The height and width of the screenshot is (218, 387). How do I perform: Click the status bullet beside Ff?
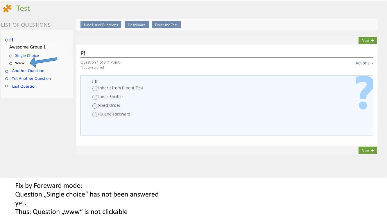7,40
